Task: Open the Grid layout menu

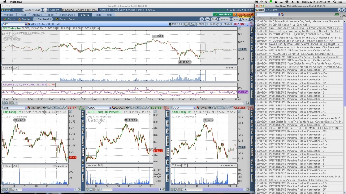Action: click(x=214, y=19)
